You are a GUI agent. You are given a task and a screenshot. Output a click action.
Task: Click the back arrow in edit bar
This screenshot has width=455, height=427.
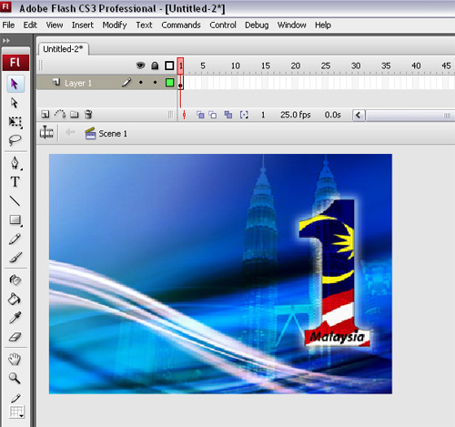click(70, 132)
